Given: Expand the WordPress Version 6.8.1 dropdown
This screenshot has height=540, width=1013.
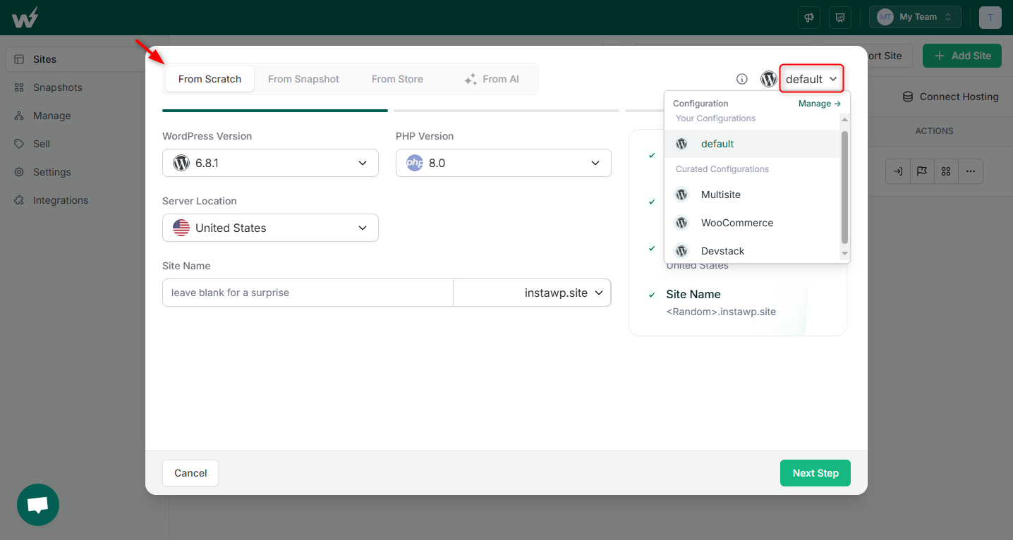Looking at the screenshot, I should coord(270,163).
